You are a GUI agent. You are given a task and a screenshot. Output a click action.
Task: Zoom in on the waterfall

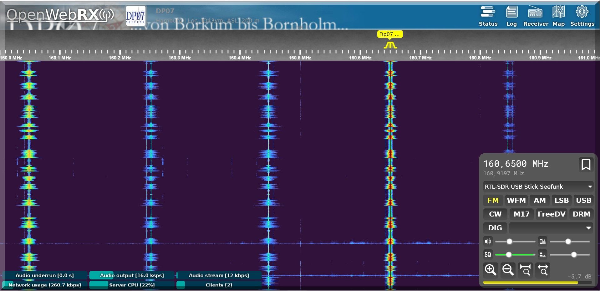point(490,270)
